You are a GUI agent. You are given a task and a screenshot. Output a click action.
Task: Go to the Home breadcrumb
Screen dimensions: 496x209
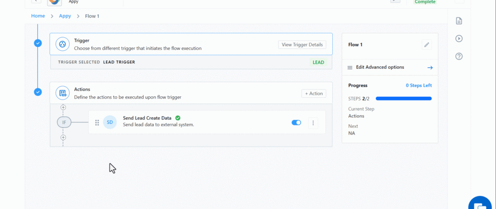tap(38, 16)
